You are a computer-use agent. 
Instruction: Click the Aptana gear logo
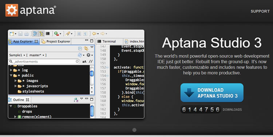(12, 10)
